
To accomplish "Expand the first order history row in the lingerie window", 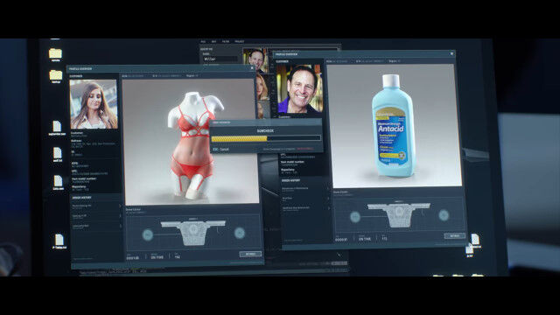I will [96, 206].
